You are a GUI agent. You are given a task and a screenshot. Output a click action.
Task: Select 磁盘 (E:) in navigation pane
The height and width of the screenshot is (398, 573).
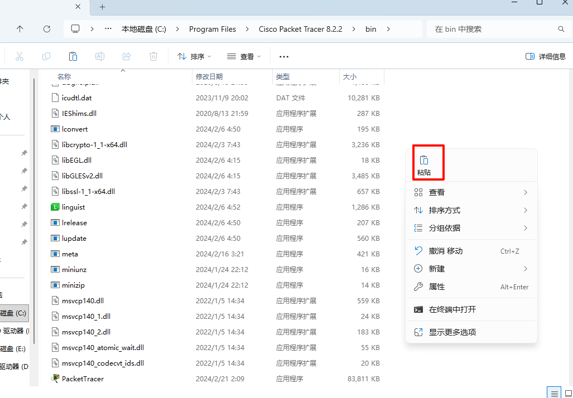point(13,349)
